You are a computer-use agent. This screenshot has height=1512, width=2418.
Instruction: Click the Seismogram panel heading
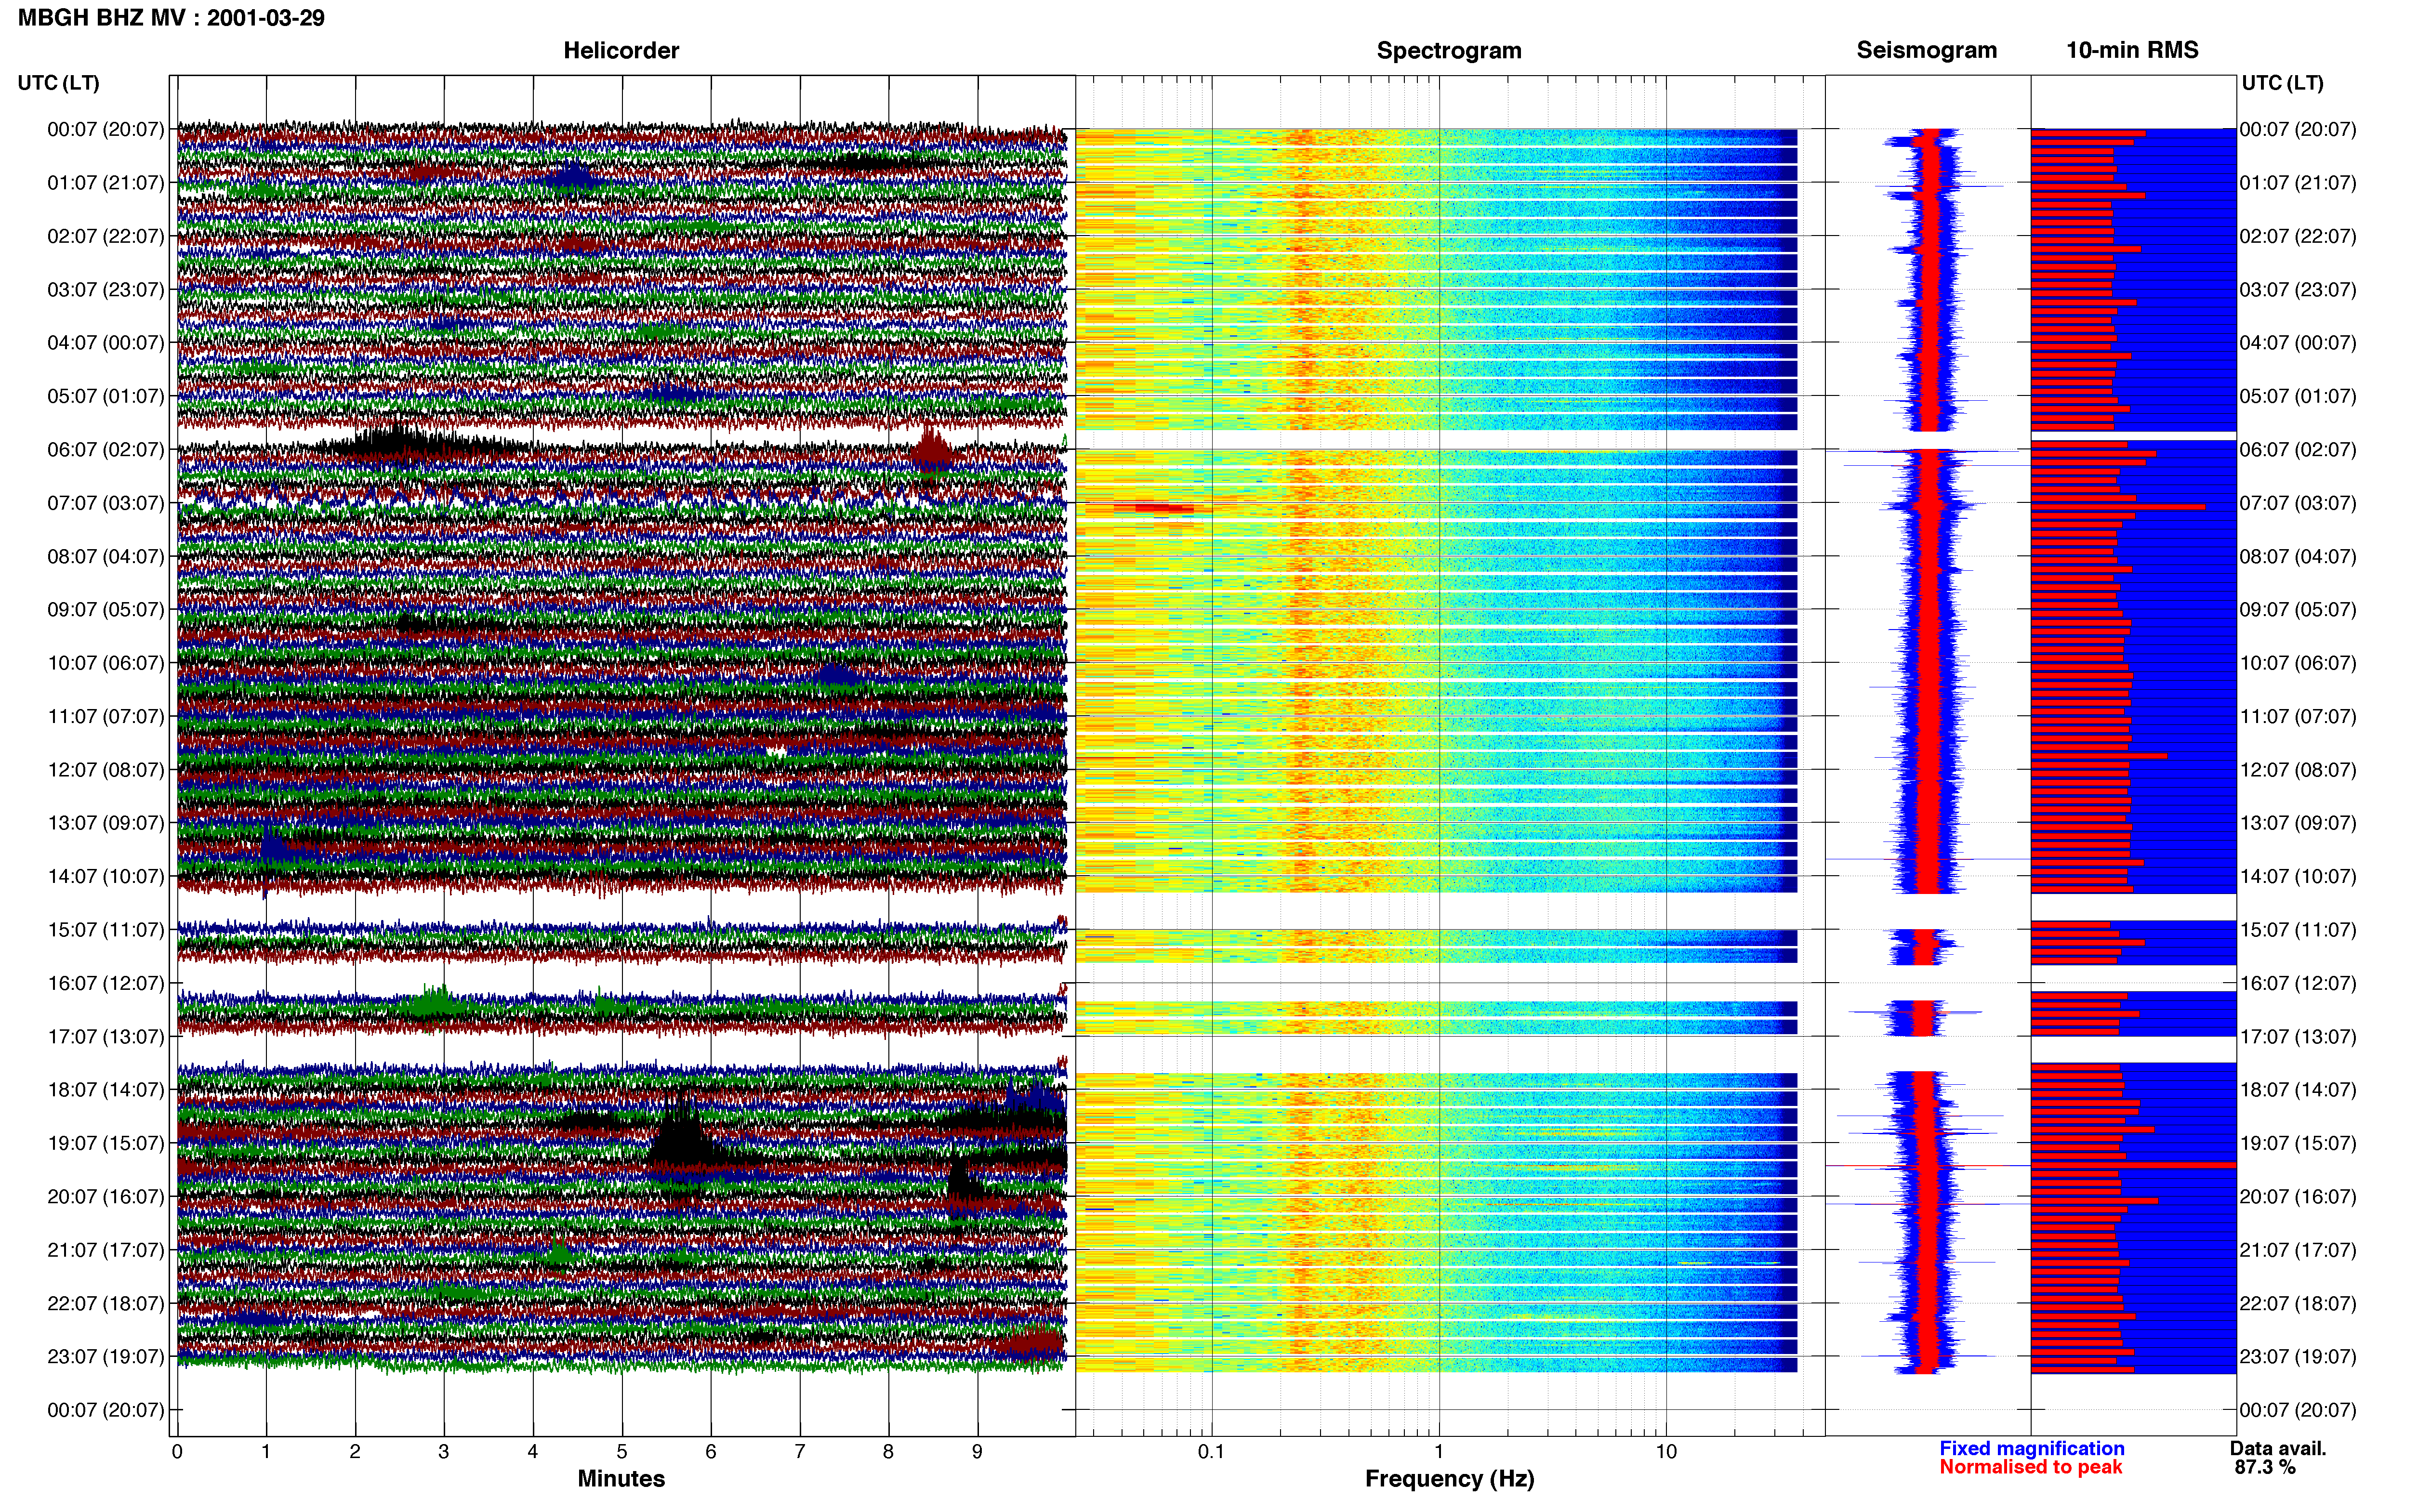pyautogui.click(x=1927, y=50)
